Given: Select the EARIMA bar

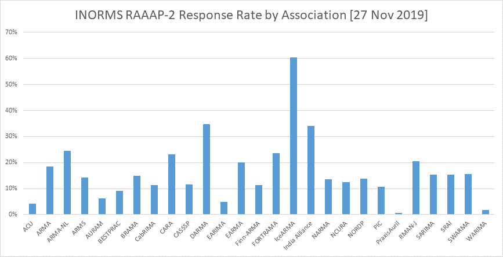Looking at the screenshot, I should 224,208.
